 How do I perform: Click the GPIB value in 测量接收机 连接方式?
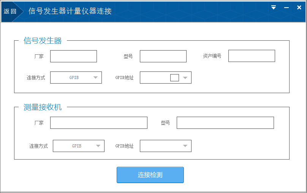pos(77,146)
